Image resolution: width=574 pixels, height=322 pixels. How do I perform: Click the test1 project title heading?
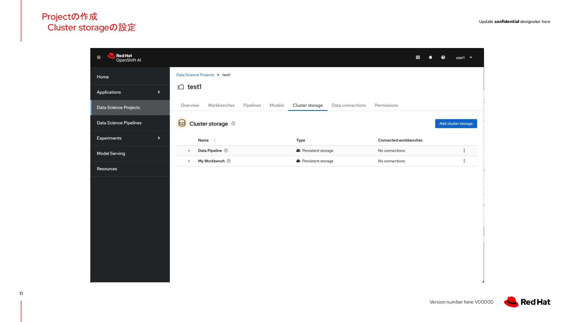pos(194,87)
